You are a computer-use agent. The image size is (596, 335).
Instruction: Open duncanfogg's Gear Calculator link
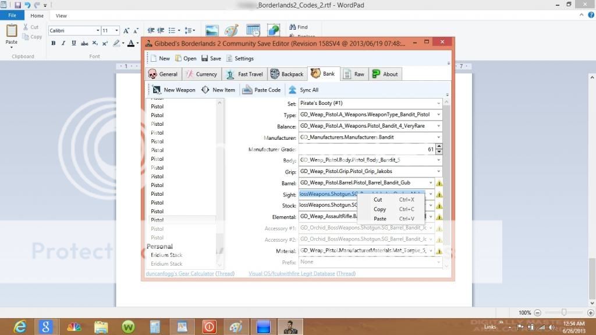tap(179, 273)
